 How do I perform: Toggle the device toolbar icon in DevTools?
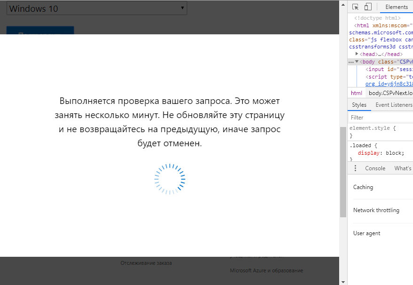coord(368,7)
